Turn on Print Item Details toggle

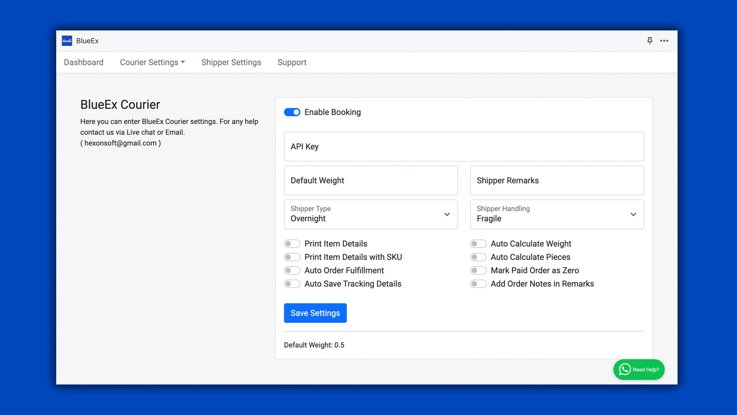(x=292, y=243)
